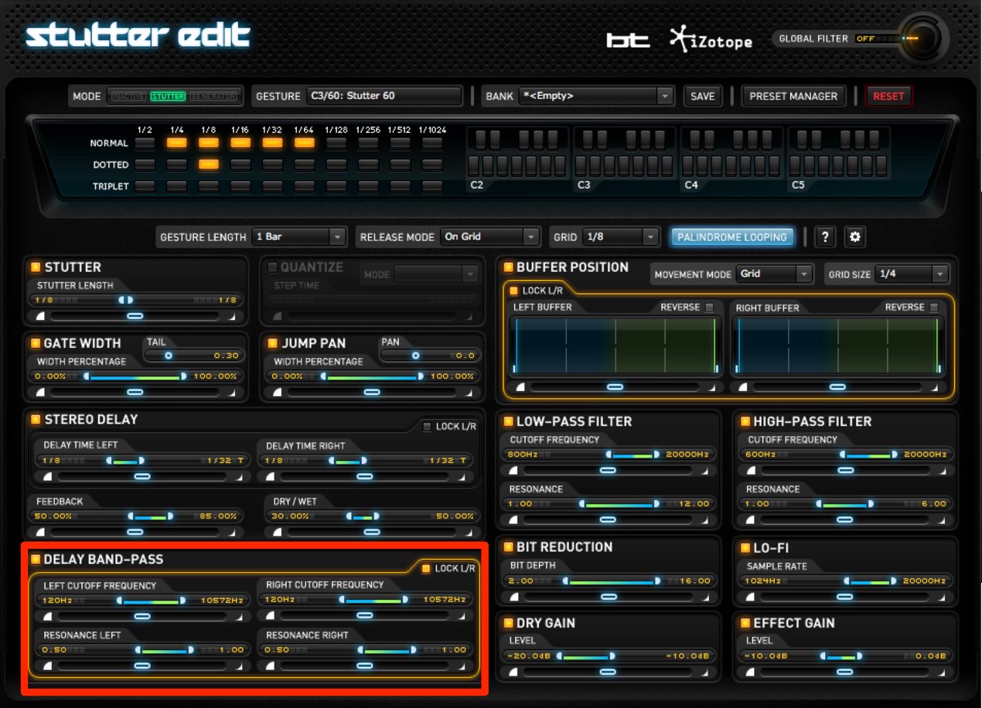This screenshot has height=708, width=982.
Task: Open the Movement Mode dropdown
Action: point(774,274)
